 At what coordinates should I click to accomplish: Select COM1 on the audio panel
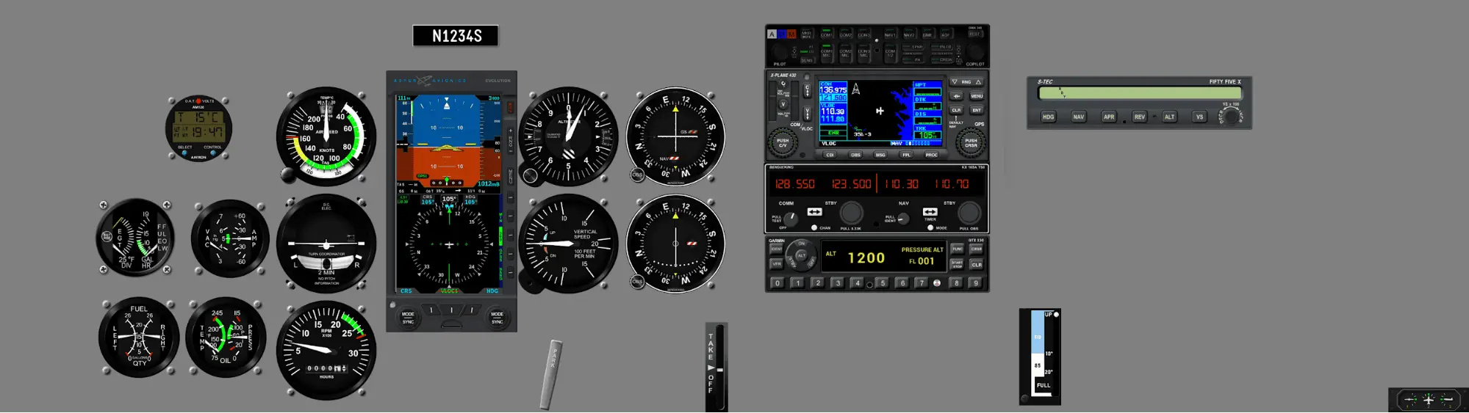pyautogui.click(x=827, y=34)
